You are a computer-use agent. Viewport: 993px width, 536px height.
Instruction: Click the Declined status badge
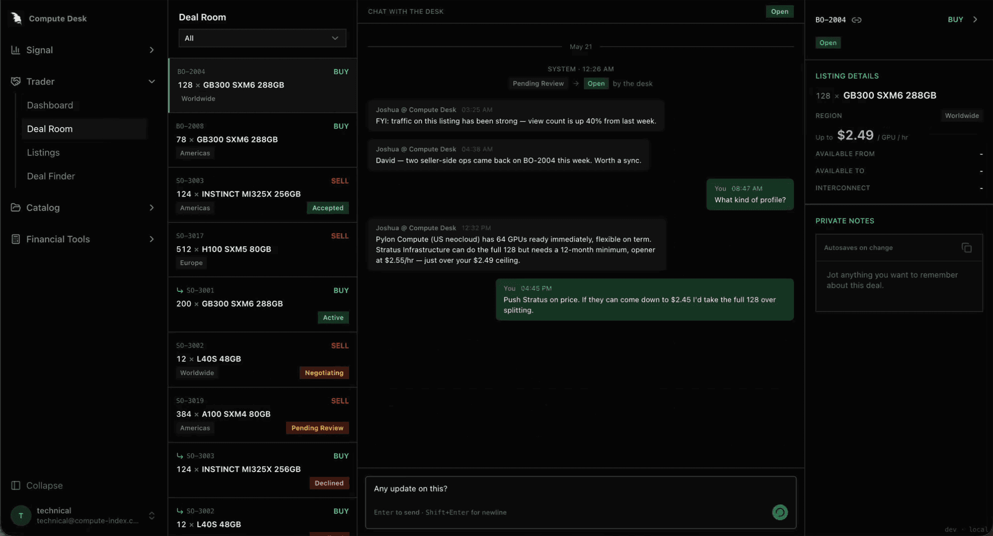pos(329,483)
